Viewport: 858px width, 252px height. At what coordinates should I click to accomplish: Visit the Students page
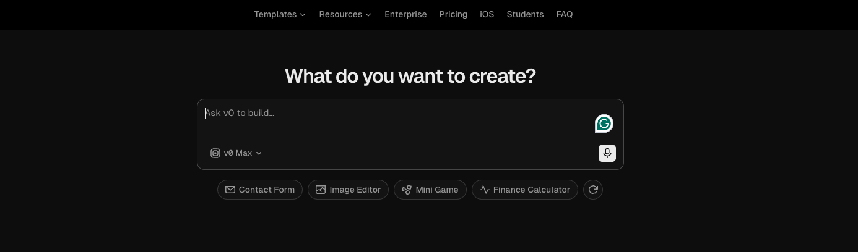pyautogui.click(x=525, y=14)
